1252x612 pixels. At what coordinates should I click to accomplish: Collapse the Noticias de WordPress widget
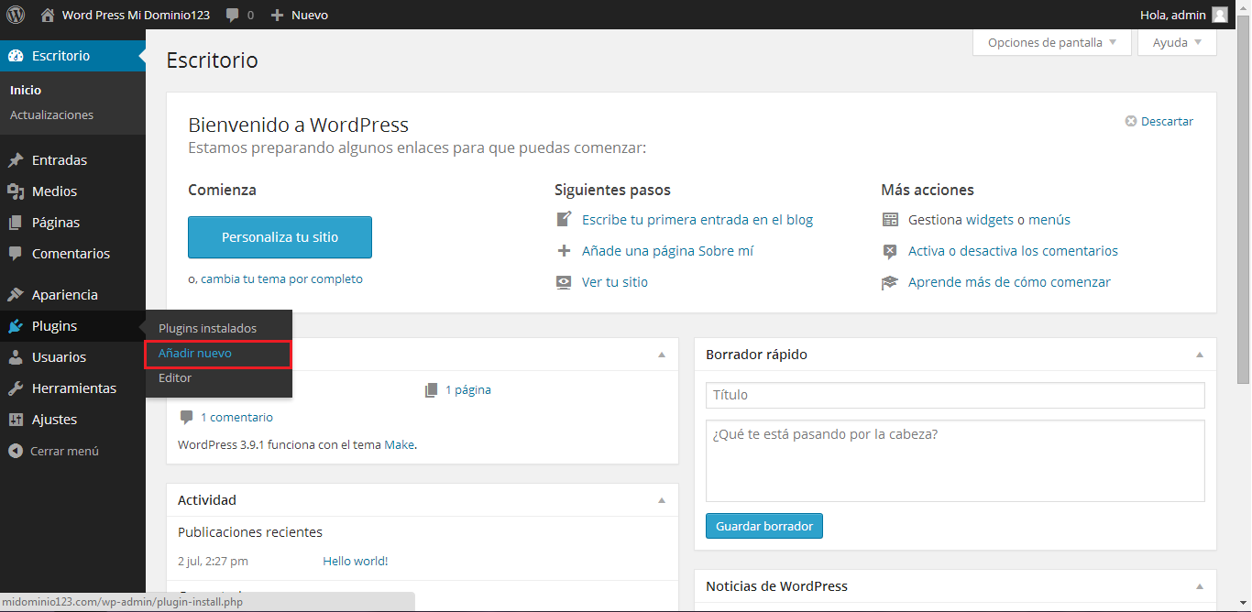(1200, 586)
